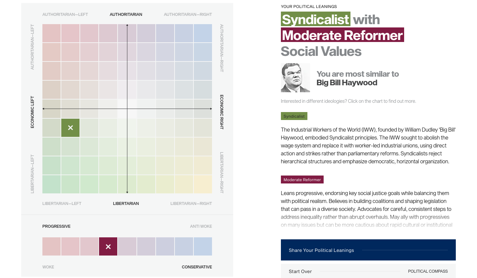This screenshot has height=278, width=477.
Task: Select the maroon Moderate Reformer tag
Action: pyautogui.click(x=302, y=180)
